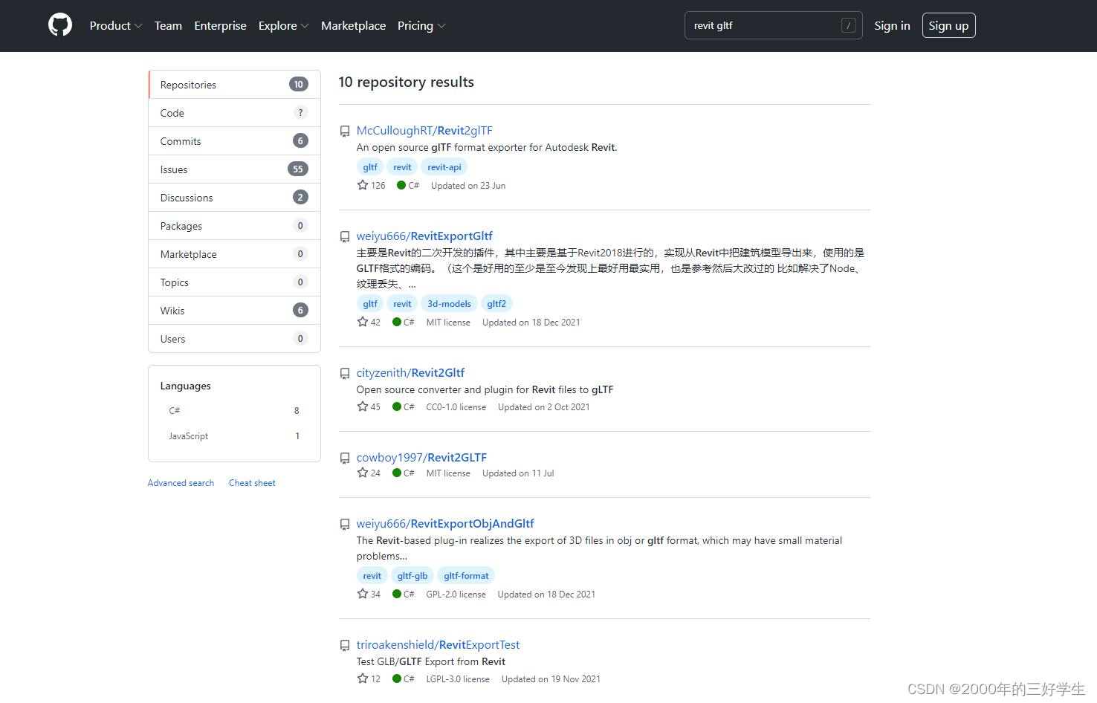Filter results by C# language
This screenshot has height=703, width=1097.
234,411
